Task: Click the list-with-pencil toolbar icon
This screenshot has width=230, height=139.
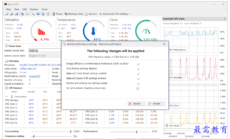Action: [x=43, y=14]
